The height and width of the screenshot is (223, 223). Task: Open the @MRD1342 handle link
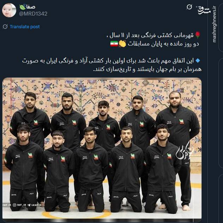pos(33,14)
